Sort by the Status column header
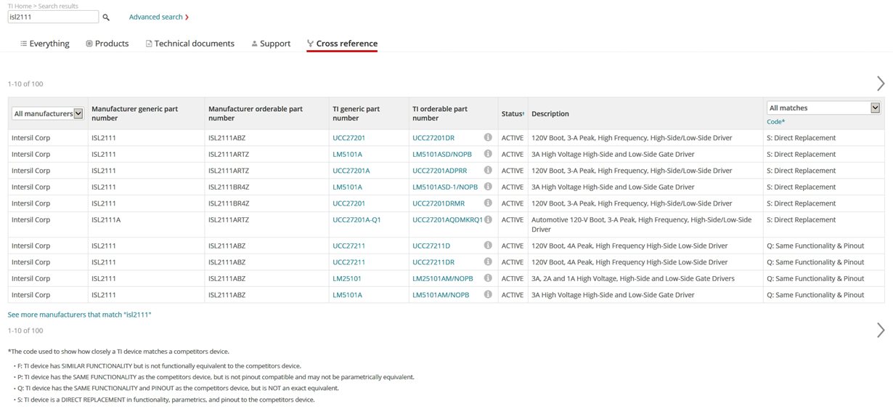This screenshot has width=893, height=409. [x=513, y=114]
